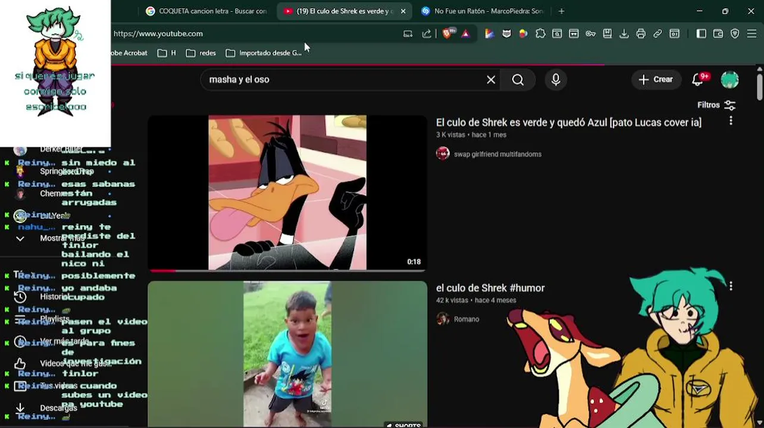Click the Romano channel avatar
Viewport: 764px width, 428px height.
(443, 319)
